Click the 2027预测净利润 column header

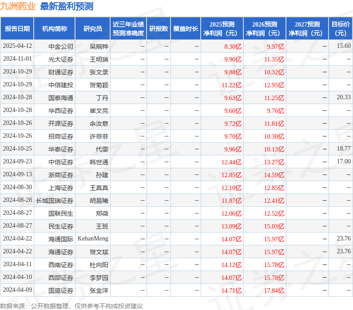click(x=307, y=29)
